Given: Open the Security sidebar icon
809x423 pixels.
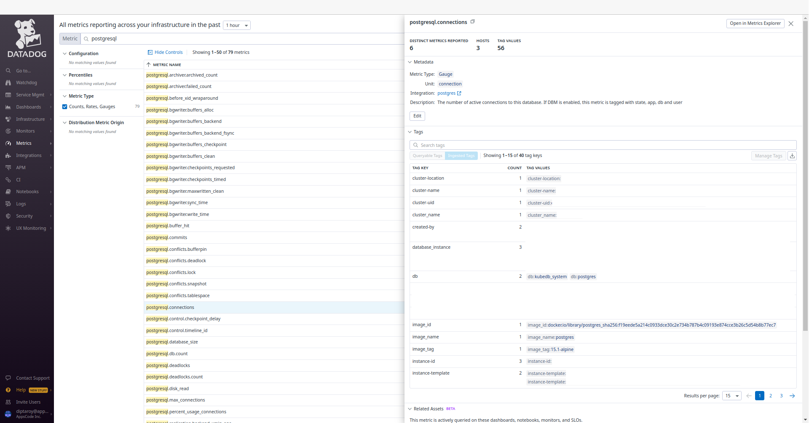Looking at the screenshot, I should pyautogui.click(x=8, y=216).
